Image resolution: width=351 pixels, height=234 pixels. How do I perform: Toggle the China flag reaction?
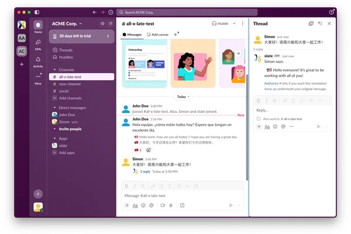tap(138, 150)
